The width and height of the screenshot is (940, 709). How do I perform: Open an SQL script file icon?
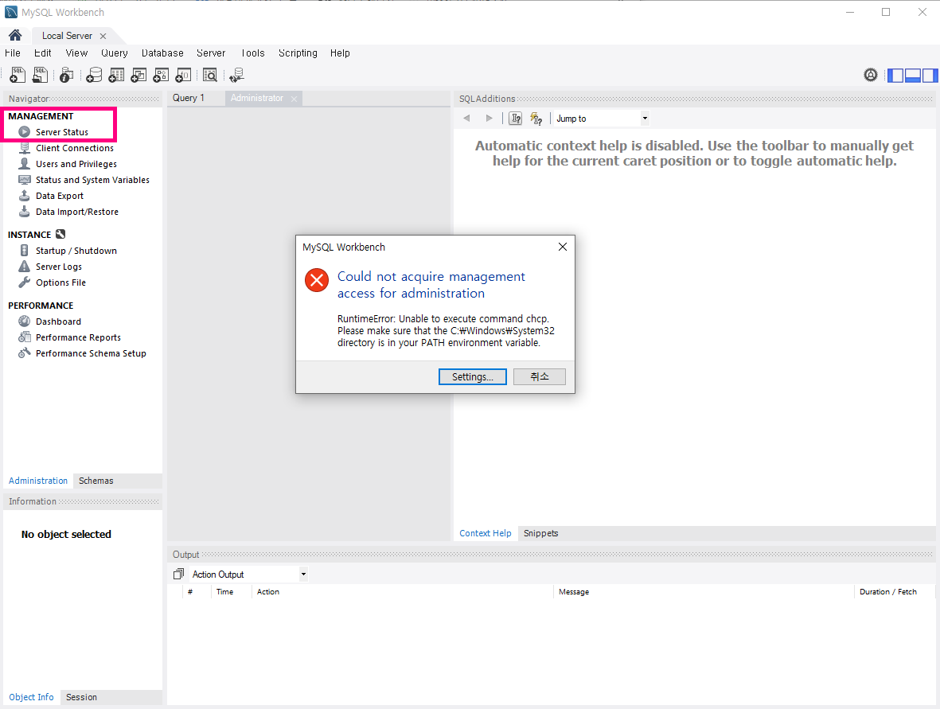[x=40, y=75]
